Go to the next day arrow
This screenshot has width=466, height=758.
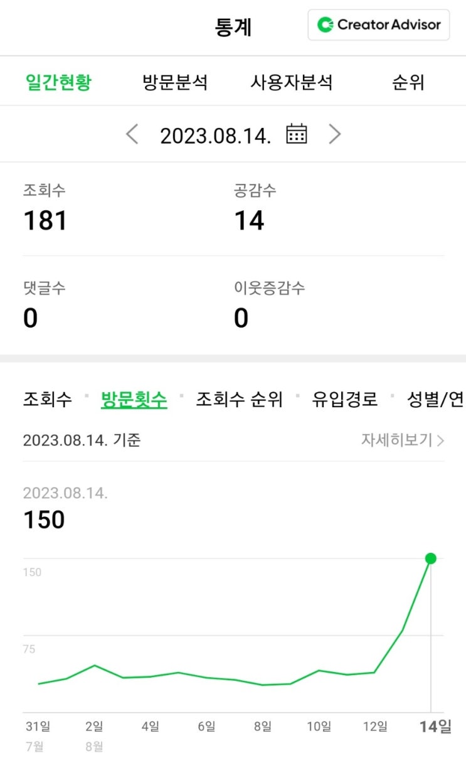pyautogui.click(x=335, y=134)
